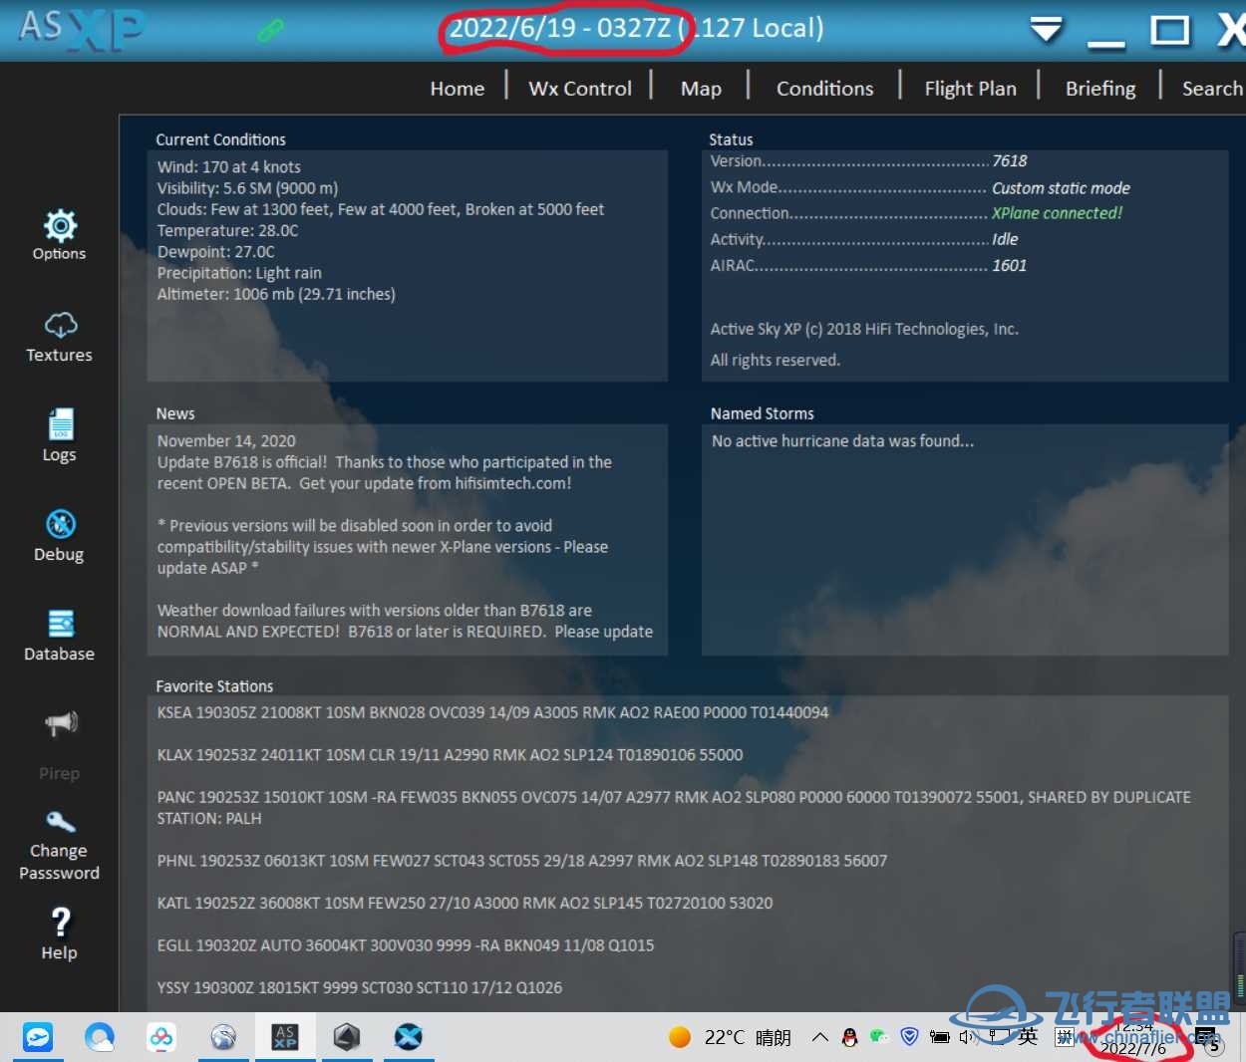This screenshot has height=1062, width=1246.
Task: Click the X-Plane icon in the taskbar
Action: tap(409, 1037)
